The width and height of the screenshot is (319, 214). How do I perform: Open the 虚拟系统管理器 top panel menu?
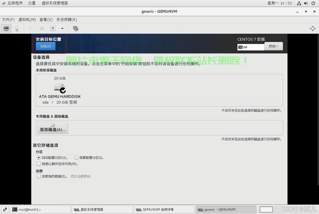[55, 3]
